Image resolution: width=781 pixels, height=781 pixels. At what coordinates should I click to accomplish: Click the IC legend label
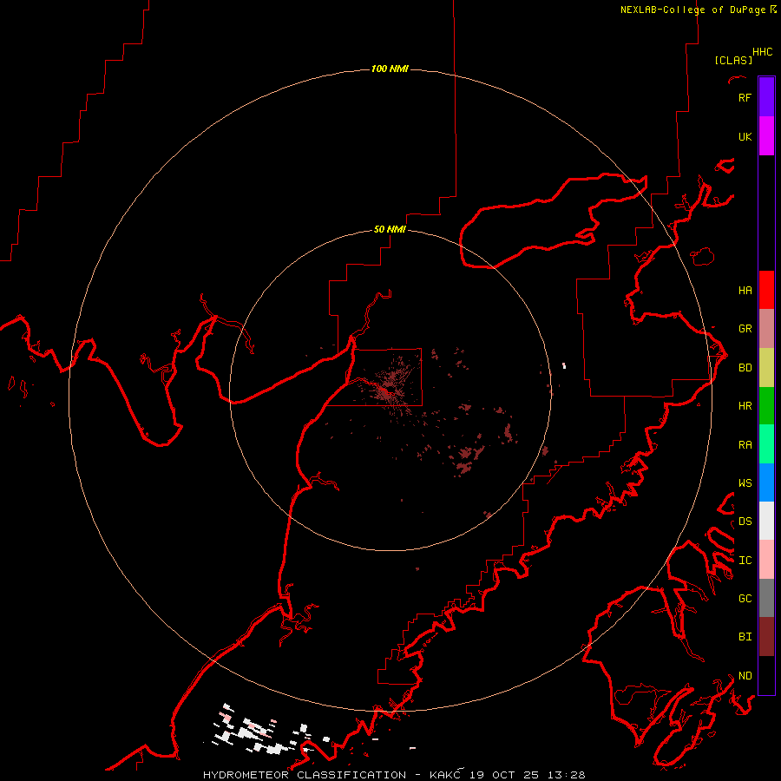click(x=745, y=560)
